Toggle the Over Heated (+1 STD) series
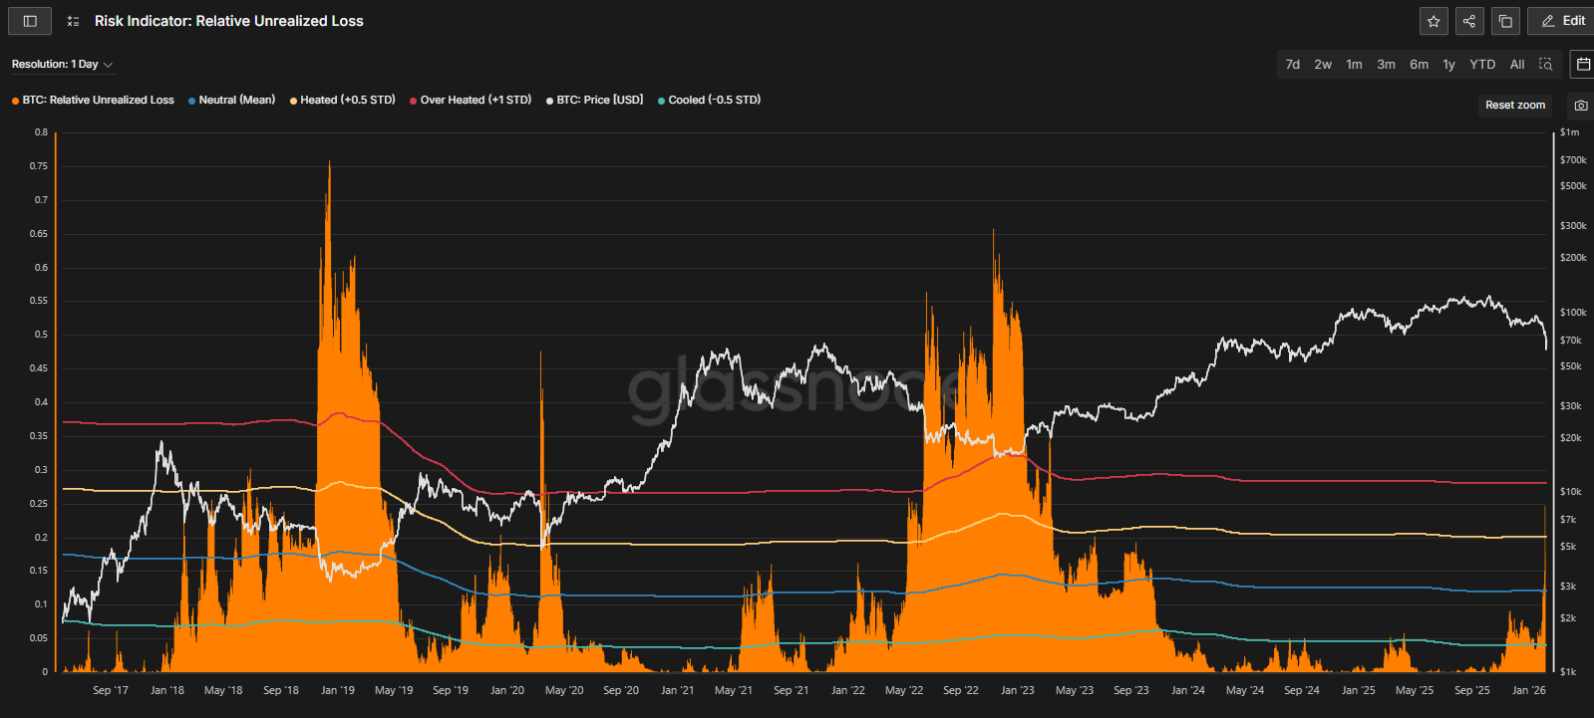 click(x=475, y=101)
